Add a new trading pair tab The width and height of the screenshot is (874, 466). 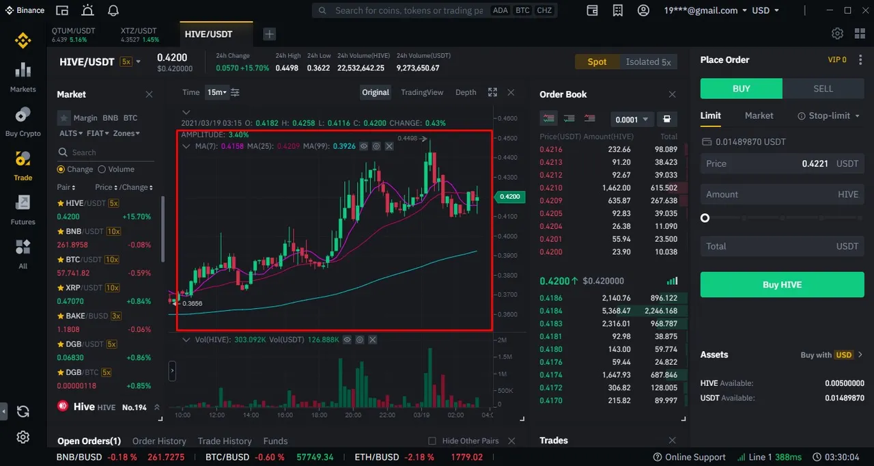point(270,34)
